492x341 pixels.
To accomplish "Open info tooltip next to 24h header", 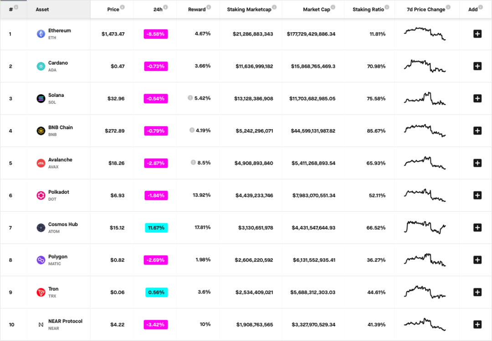I will 165,7.
